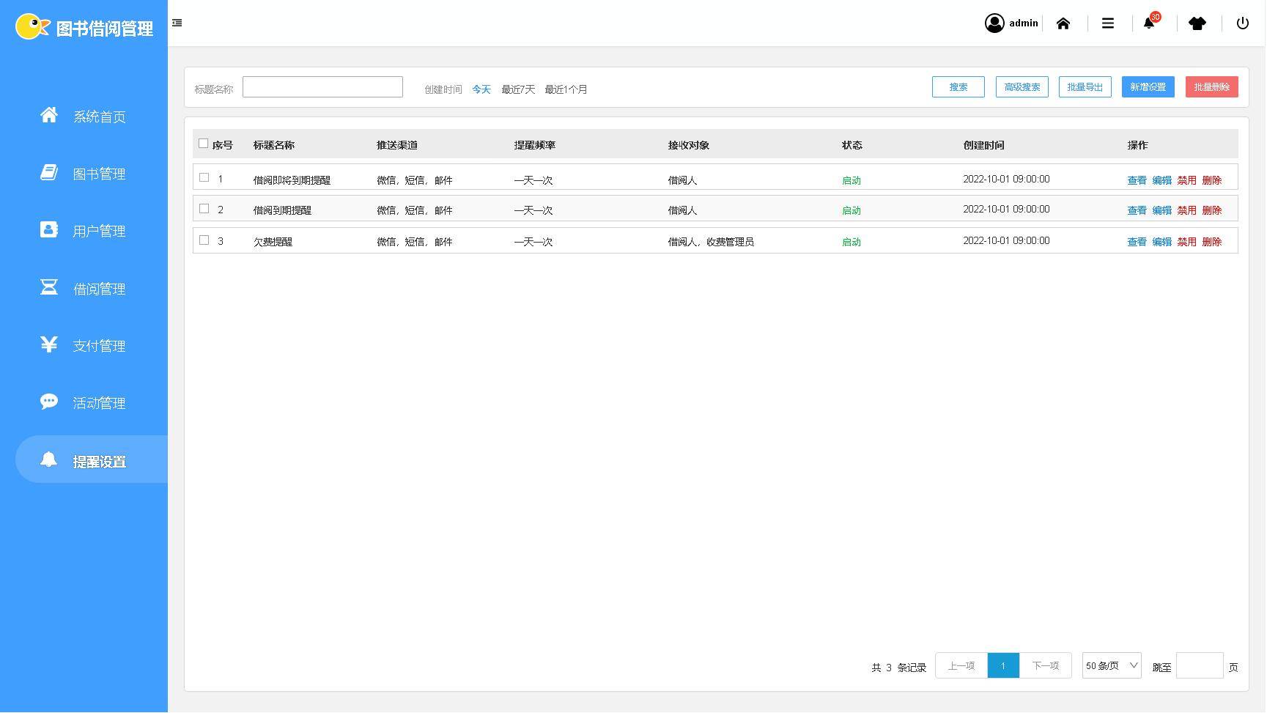Open the 50条/页 page size dropdown
1267x713 pixels.
click(1112, 665)
